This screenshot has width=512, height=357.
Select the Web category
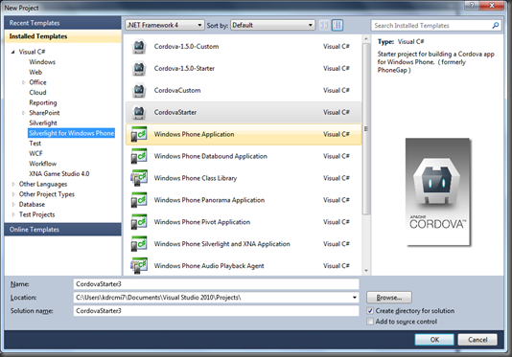[35, 72]
